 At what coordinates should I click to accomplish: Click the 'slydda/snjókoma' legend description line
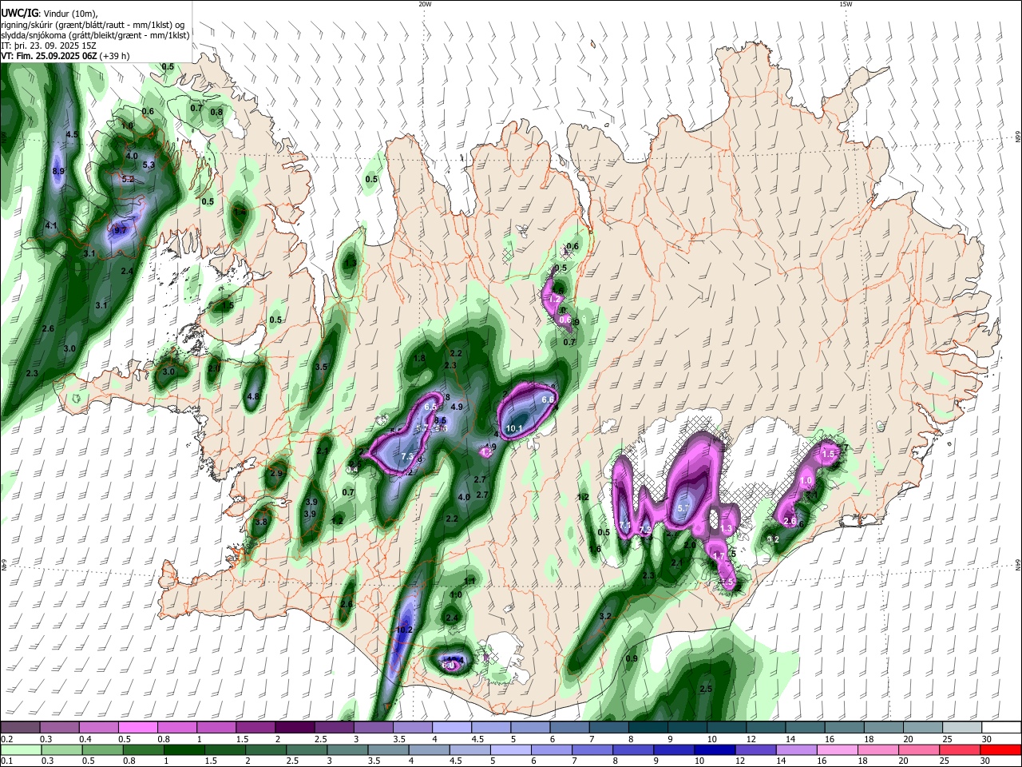coord(95,35)
